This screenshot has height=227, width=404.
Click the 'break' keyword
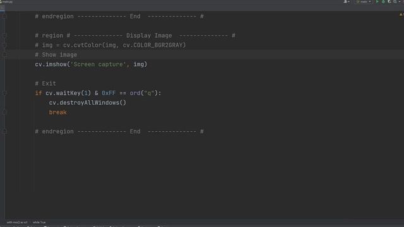57,112
